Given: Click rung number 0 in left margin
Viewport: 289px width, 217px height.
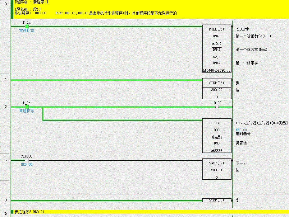Looking at the screenshot, I should (5, 4).
